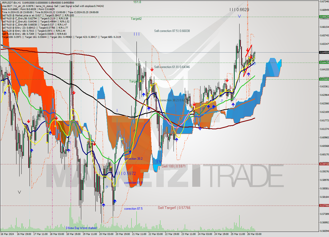
Task: Click the red 0.57766 price tag
Action: (324, 205)
